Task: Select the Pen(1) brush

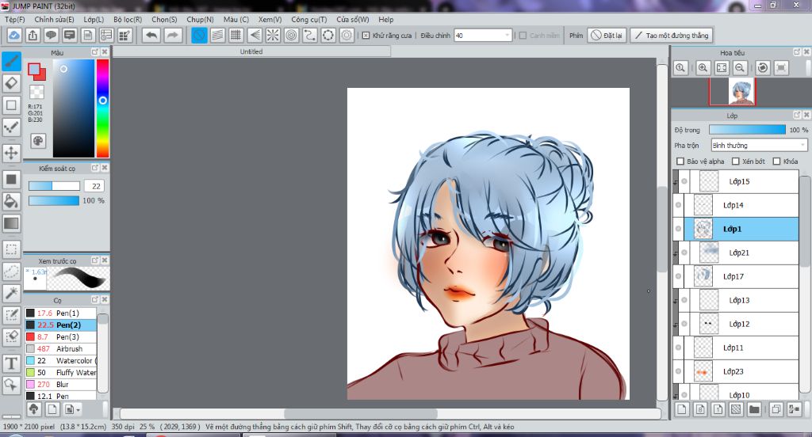Action: point(60,313)
